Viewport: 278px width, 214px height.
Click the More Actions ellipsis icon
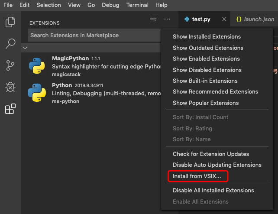[167, 19]
